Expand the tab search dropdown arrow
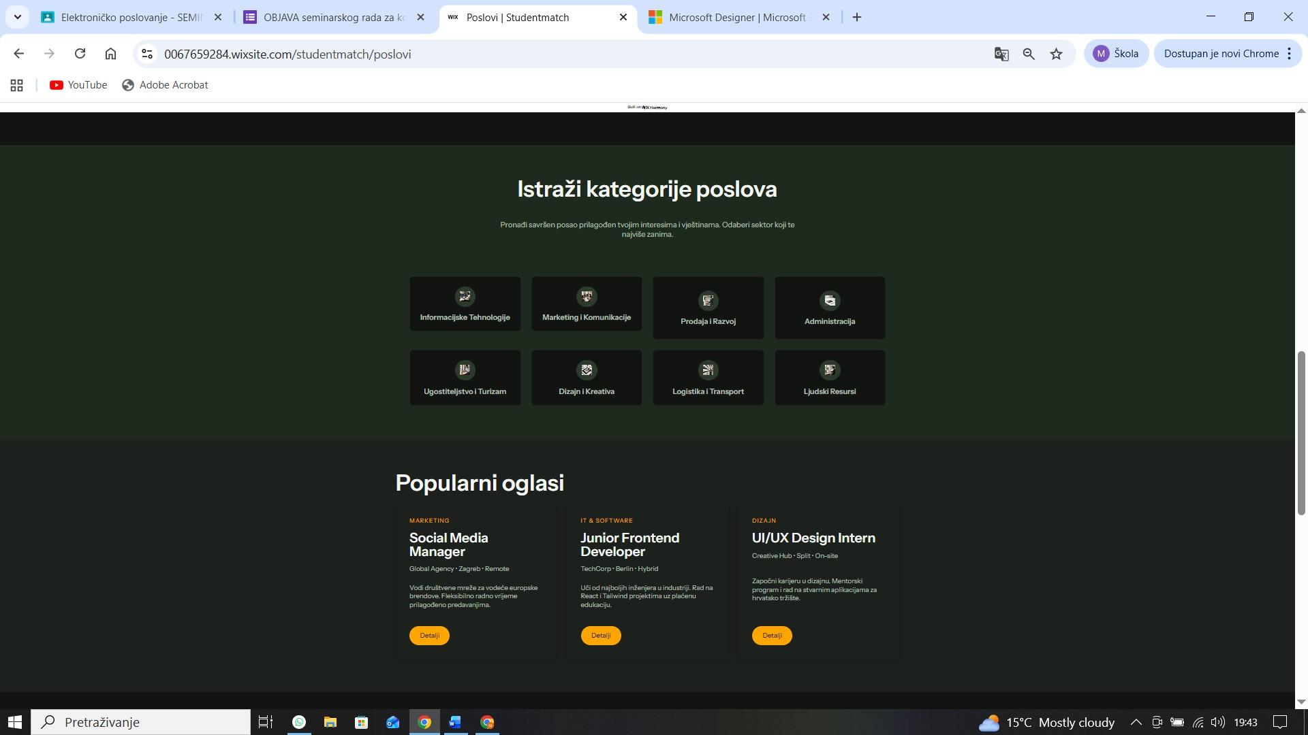 click(17, 17)
